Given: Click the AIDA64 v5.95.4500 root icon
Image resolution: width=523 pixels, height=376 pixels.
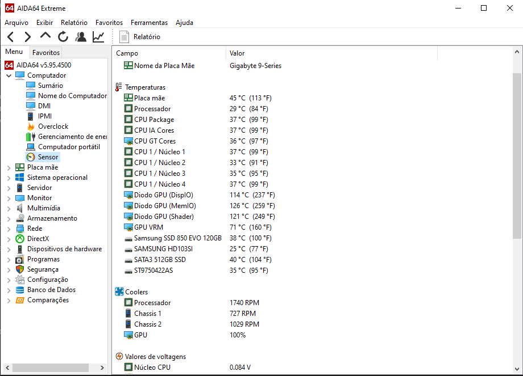Looking at the screenshot, I should tap(9, 65).
